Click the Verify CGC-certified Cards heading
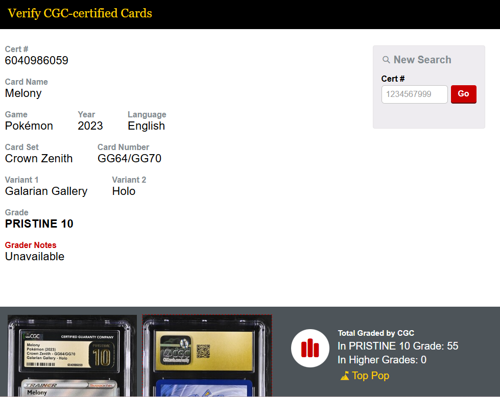Screen dimensions: 500x397 [80, 13]
